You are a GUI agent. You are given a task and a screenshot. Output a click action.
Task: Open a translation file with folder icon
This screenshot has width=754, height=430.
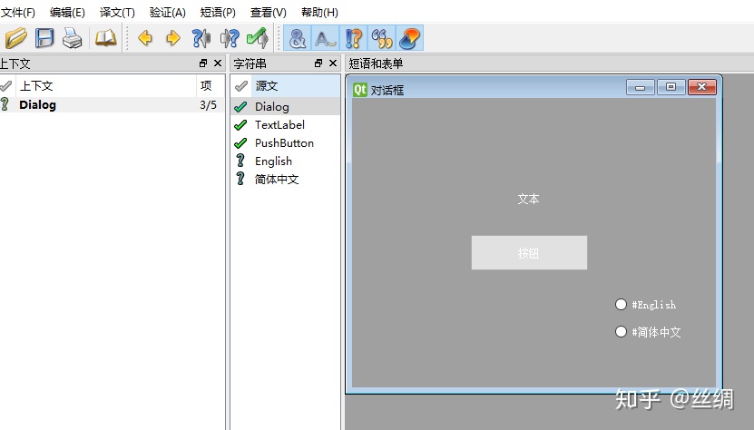(15, 38)
